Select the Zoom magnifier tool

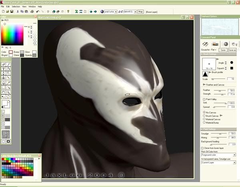pos(8,92)
